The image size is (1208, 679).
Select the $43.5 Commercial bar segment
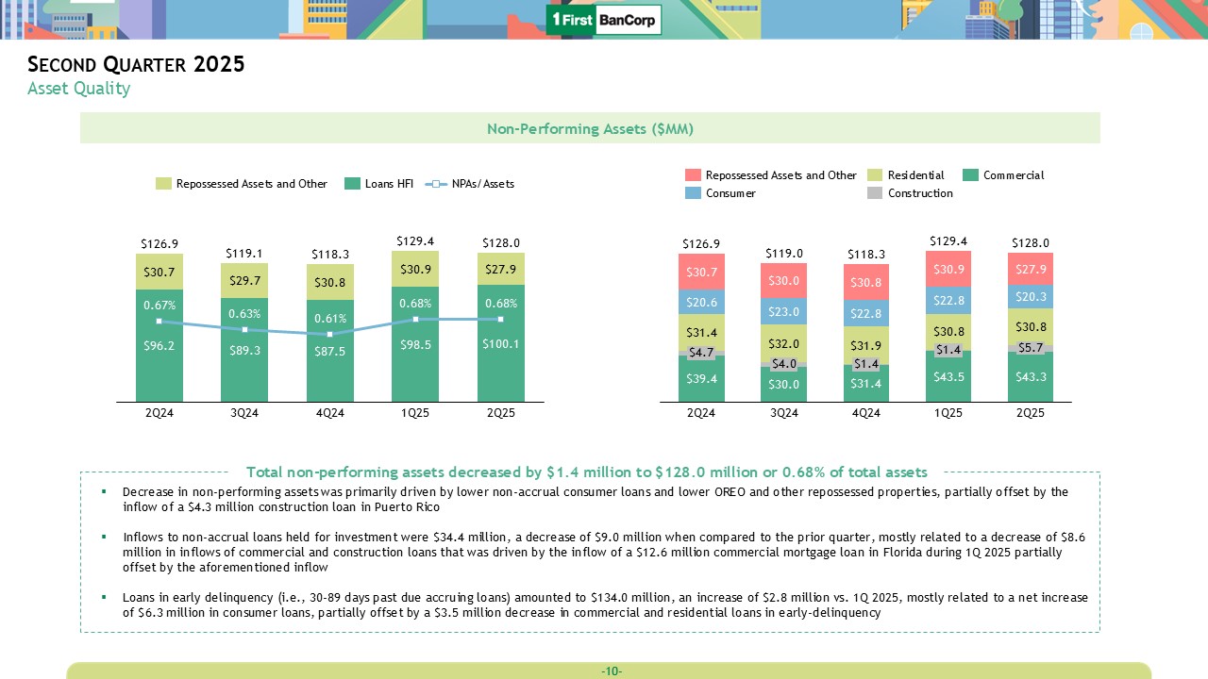coord(948,376)
